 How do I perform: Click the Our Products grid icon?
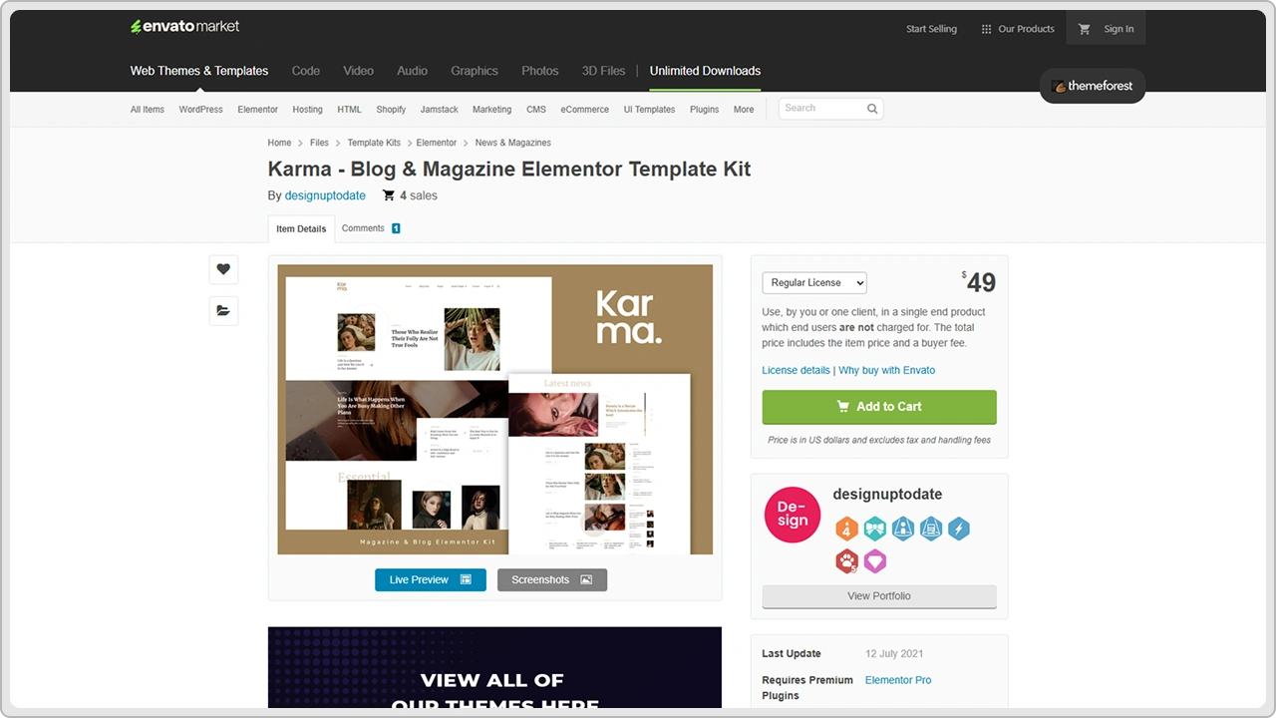(986, 29)
